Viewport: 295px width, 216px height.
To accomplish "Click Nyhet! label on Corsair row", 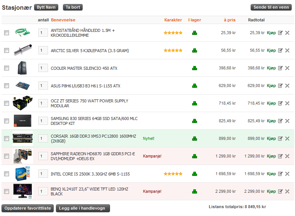I will pos(149,138).
